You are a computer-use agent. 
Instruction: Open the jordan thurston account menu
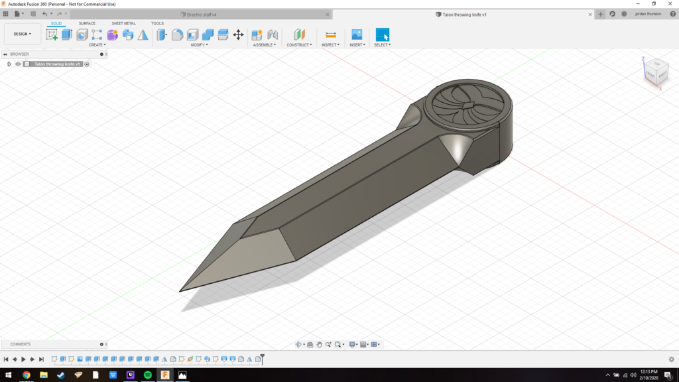click(648, 14)
